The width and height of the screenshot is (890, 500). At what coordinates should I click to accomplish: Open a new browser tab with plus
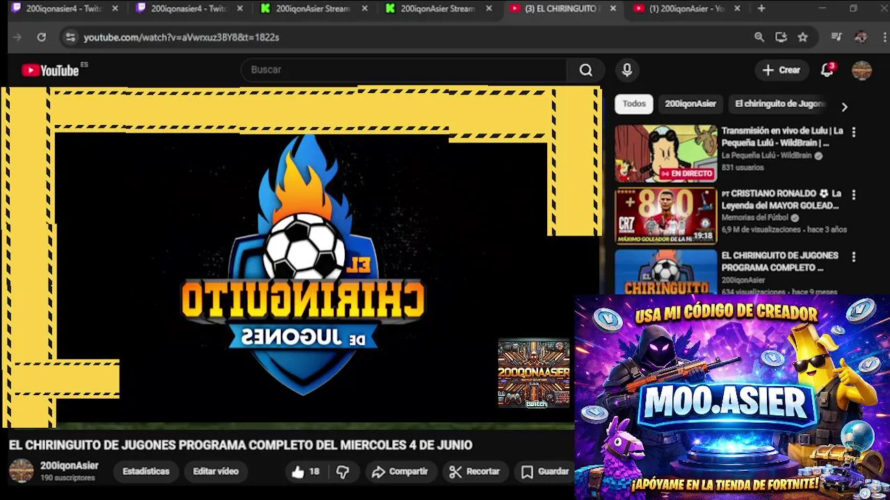[x=761, y=8]
